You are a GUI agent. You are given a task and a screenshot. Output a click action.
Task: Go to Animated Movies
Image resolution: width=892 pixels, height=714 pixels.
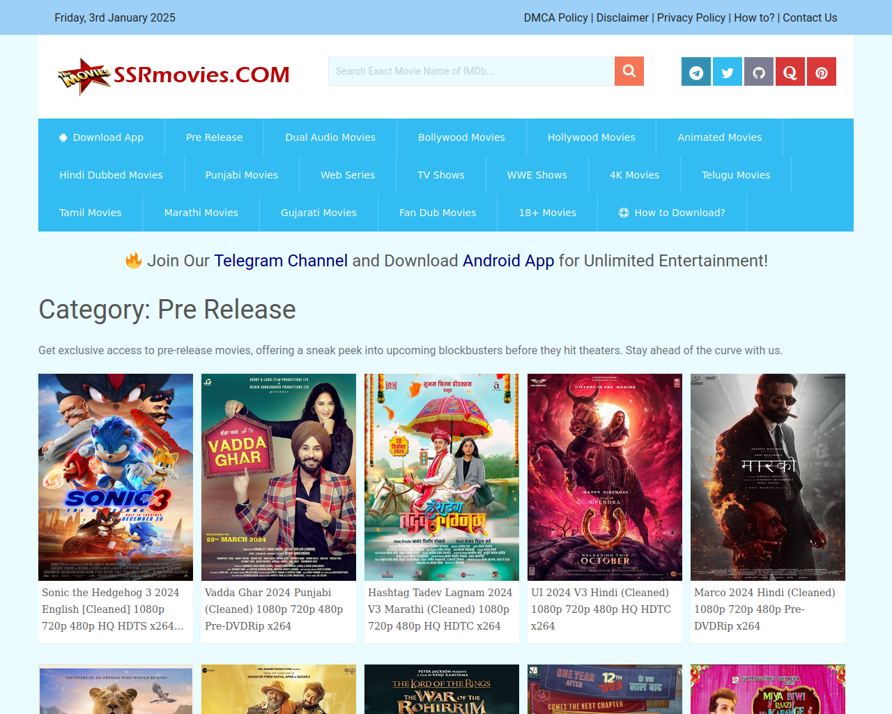[x=720, y=137]
